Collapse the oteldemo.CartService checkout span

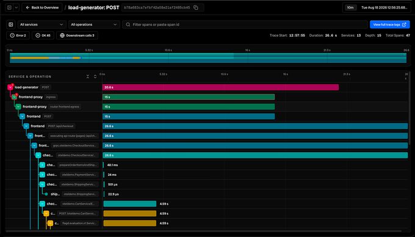(42, 204)
